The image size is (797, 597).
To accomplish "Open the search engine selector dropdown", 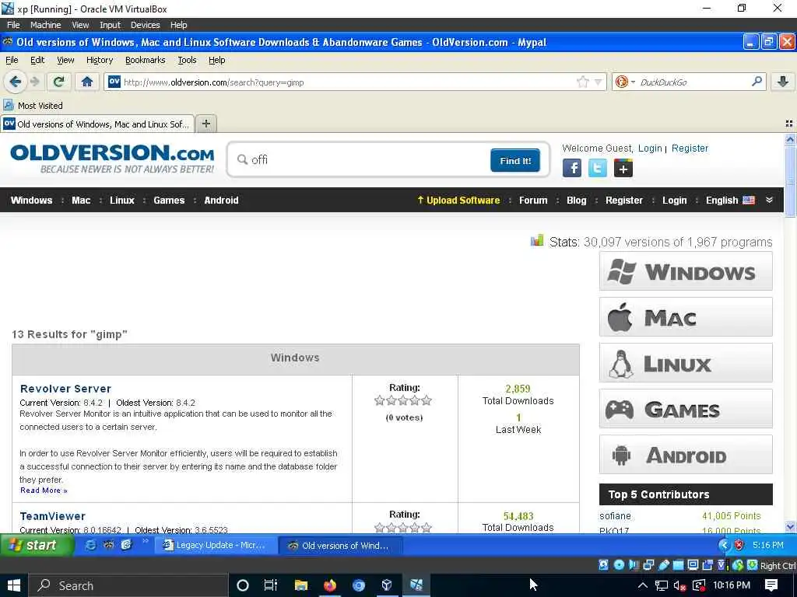I will (x=625, y=82).
